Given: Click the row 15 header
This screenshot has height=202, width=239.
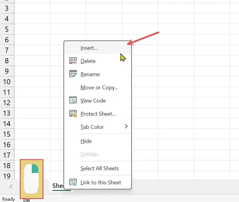Looking at the screenshot, I should [x=7, y=134].
